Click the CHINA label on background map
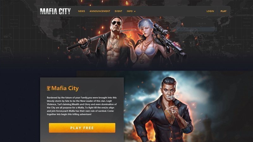 [201, 24]
